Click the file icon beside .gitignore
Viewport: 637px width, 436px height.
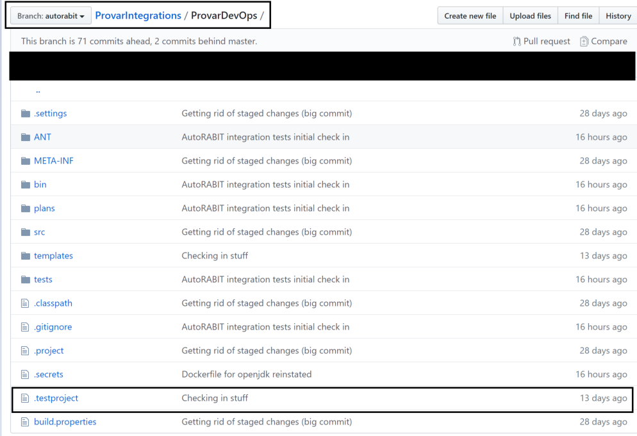[x=25, y=327]
